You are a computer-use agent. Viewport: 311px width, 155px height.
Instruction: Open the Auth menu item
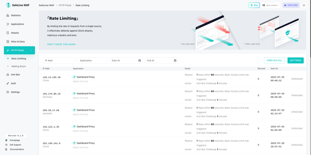19,84
